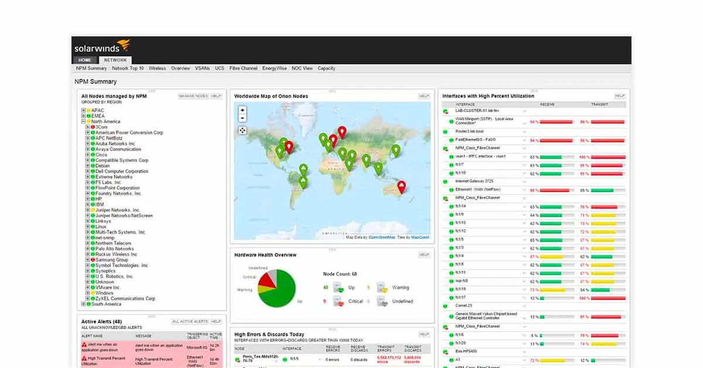Expand the Juniper Networks, Inc. tree node
The width and height of the screenshot is (703, 368).
(x=87, y=210)
